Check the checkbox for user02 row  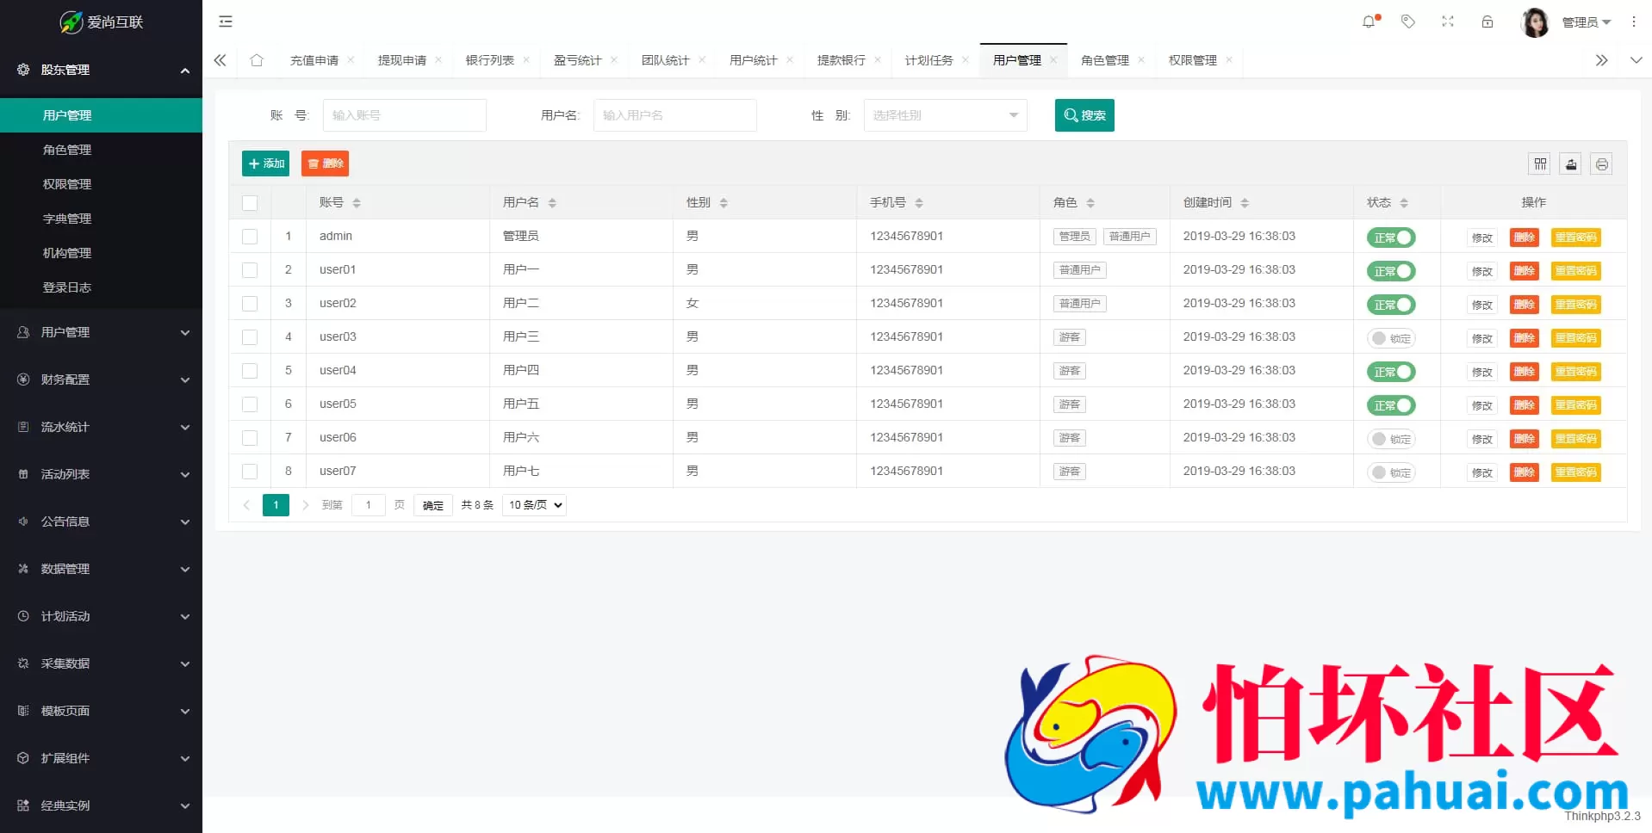pyautogui.click(x=250, y=303)
